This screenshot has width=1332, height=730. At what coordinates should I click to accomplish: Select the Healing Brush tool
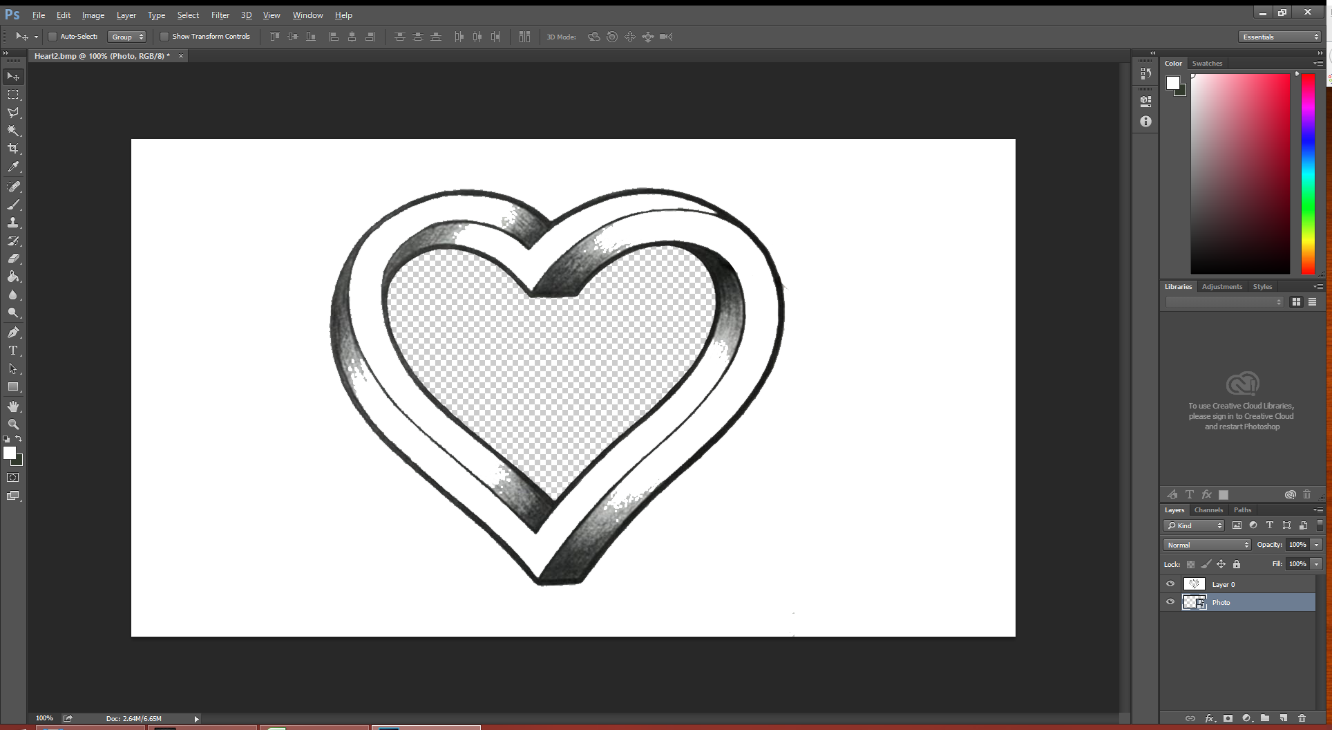[x=13, y=187]
